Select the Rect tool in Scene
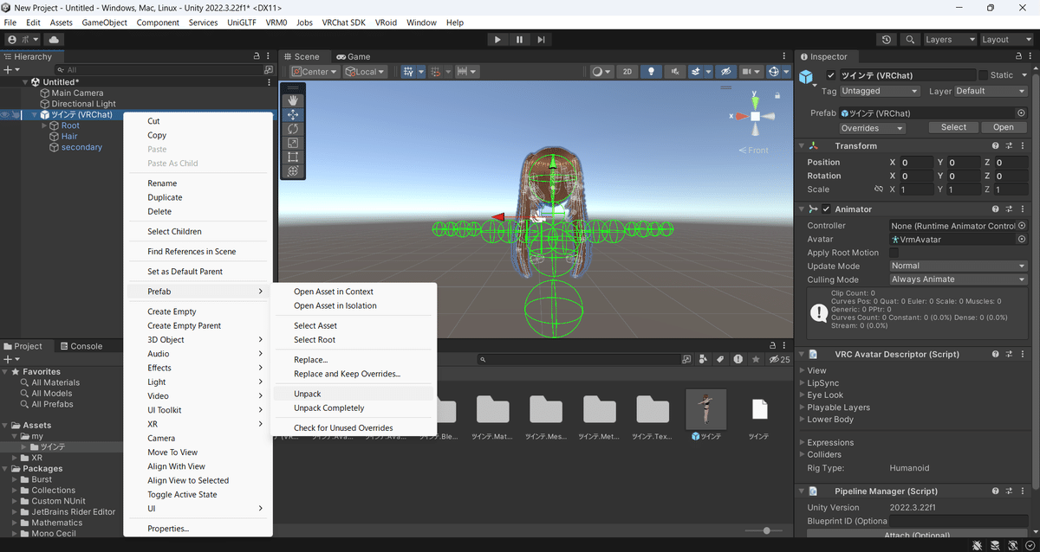 (x=293, y=157)
